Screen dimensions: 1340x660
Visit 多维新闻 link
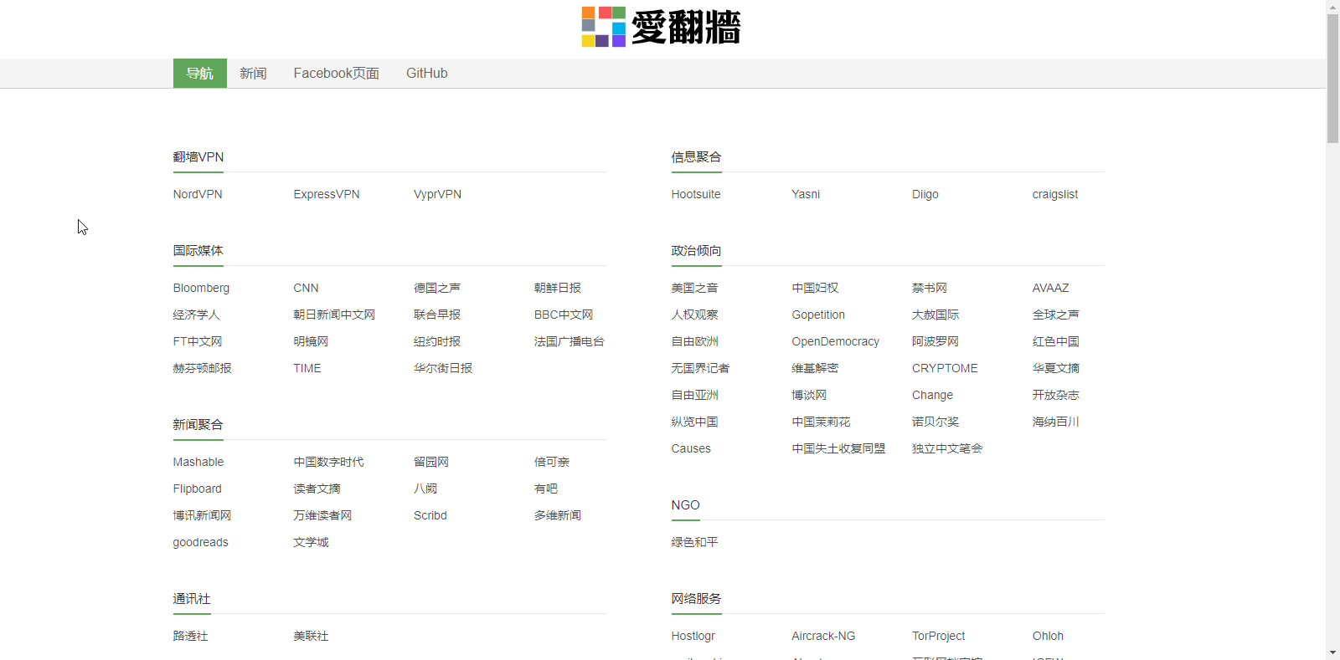558,515
